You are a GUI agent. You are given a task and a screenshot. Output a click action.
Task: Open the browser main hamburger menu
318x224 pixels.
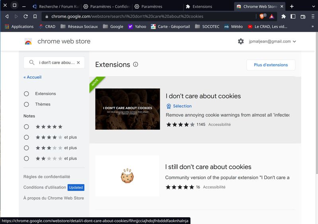click(313, 16)
